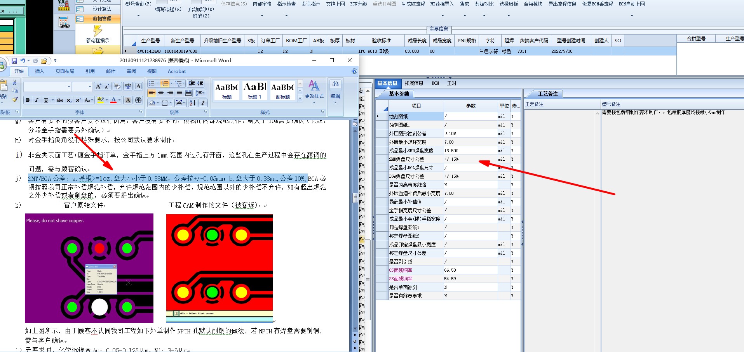Click the 导出流程信息 button
The image size is (744, 352).
point(562,4)
